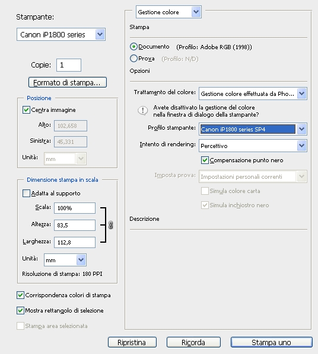
Task: Uncheck Centra immagine
Action: [26, 110]
